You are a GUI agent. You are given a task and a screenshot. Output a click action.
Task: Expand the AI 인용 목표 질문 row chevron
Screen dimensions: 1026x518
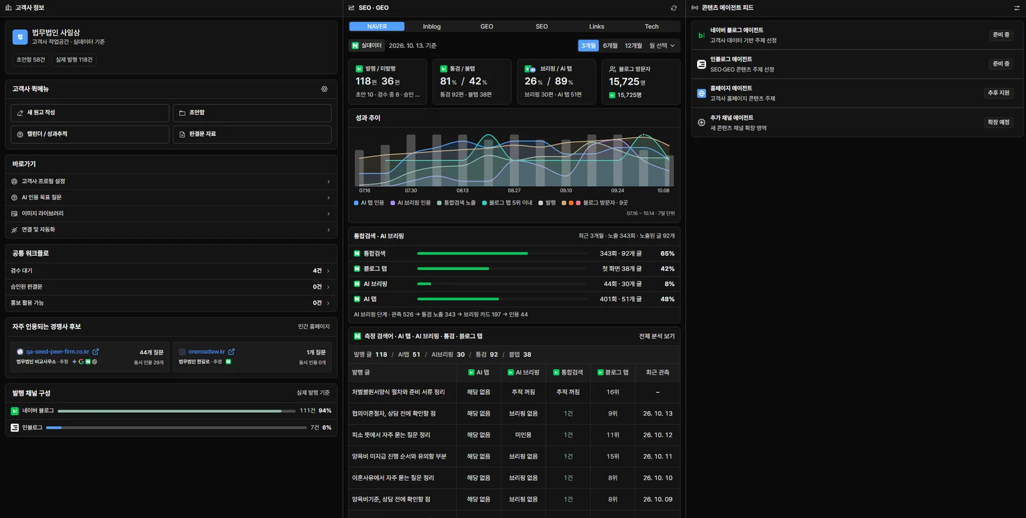(x=328, y=198)
